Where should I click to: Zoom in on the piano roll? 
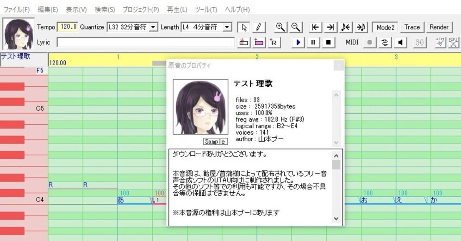(280, 27)
